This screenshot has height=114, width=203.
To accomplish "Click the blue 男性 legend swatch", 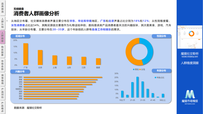I will tap(134, 69).
